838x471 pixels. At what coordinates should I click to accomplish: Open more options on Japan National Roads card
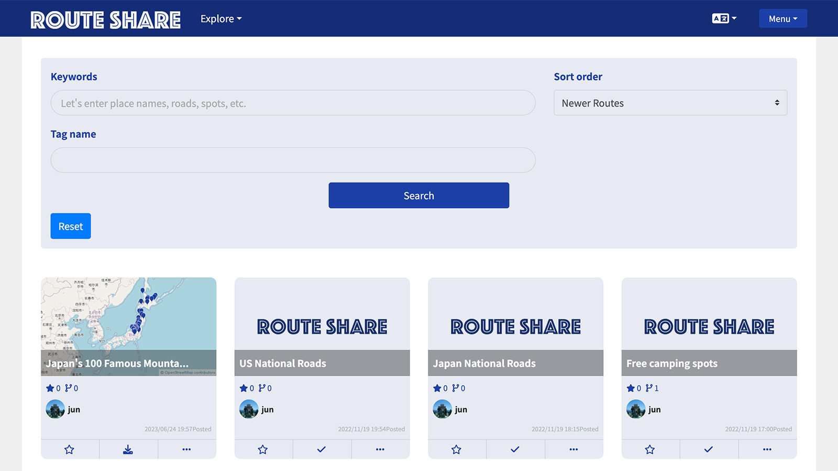click(574, 450)
